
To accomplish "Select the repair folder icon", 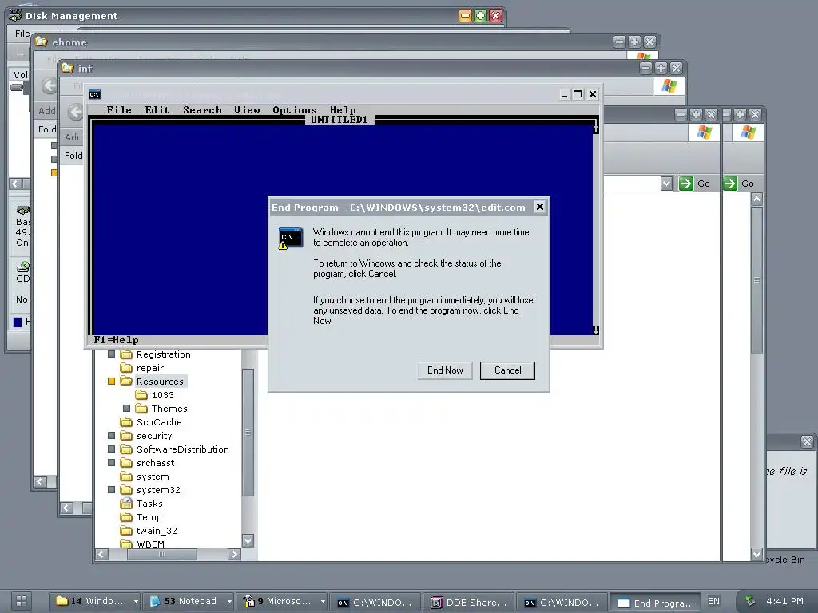I will (x=126, y=368).
